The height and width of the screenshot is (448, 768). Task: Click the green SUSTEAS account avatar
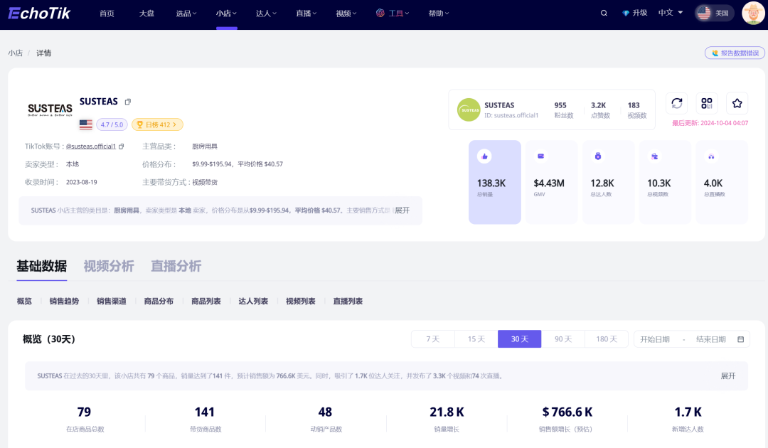tap(469, 110)
